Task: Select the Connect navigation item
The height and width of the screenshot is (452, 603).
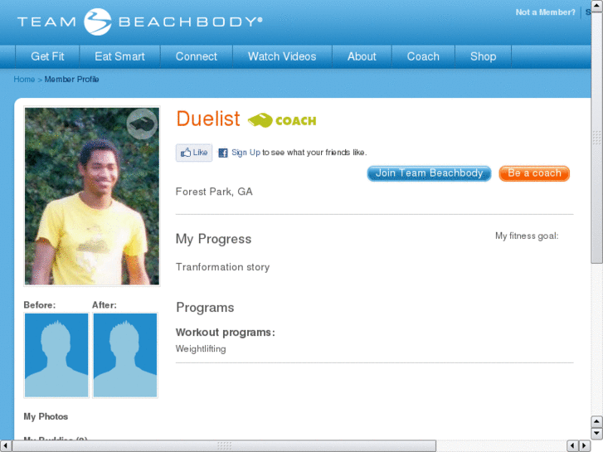Action: click(196, 56)
